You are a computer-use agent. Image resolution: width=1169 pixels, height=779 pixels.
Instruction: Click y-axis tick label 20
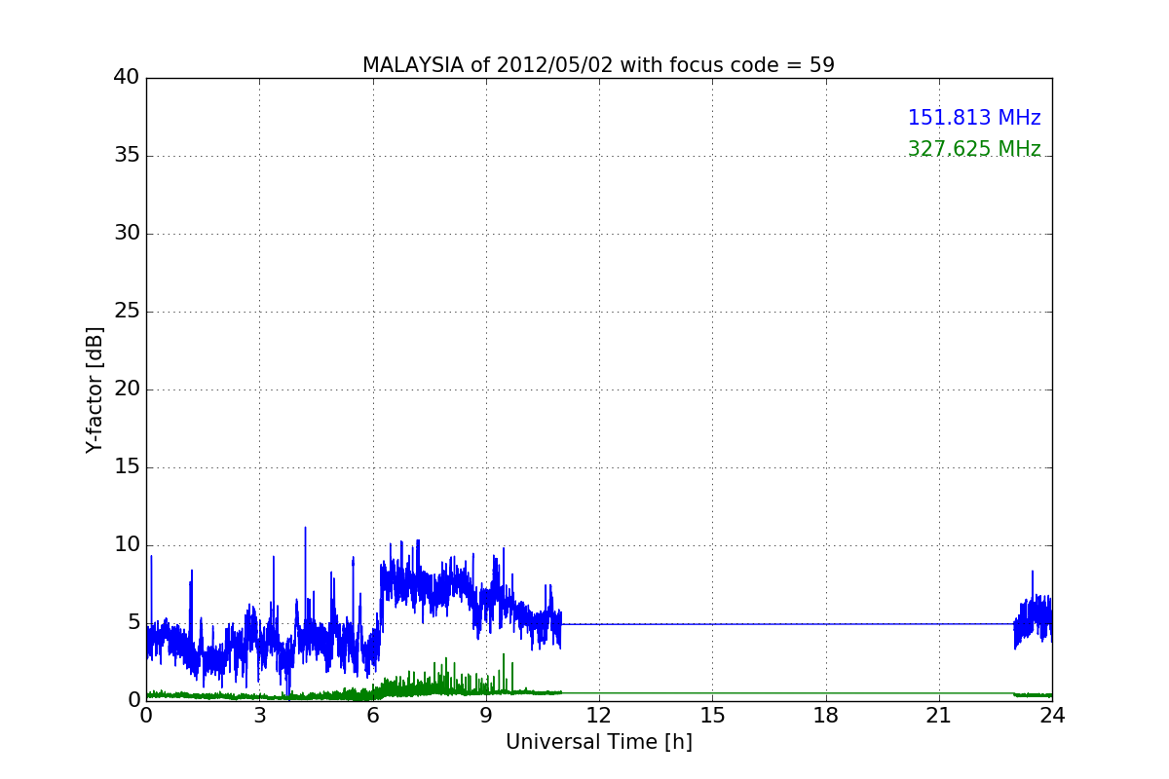click(126, 389)
